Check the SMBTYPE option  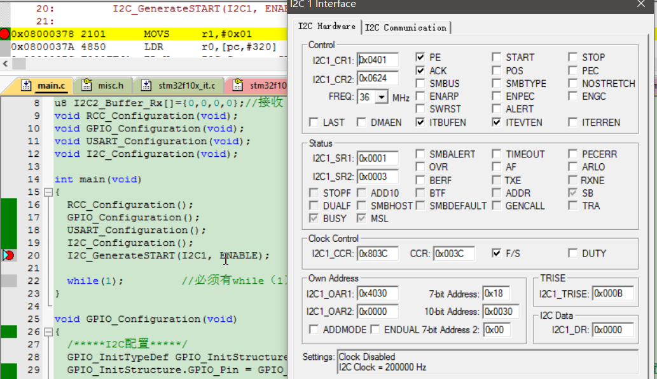(497, 83)
